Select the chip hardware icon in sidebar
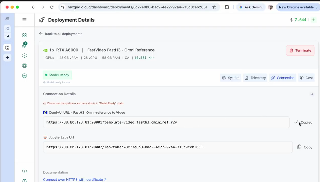 (25, 66)
